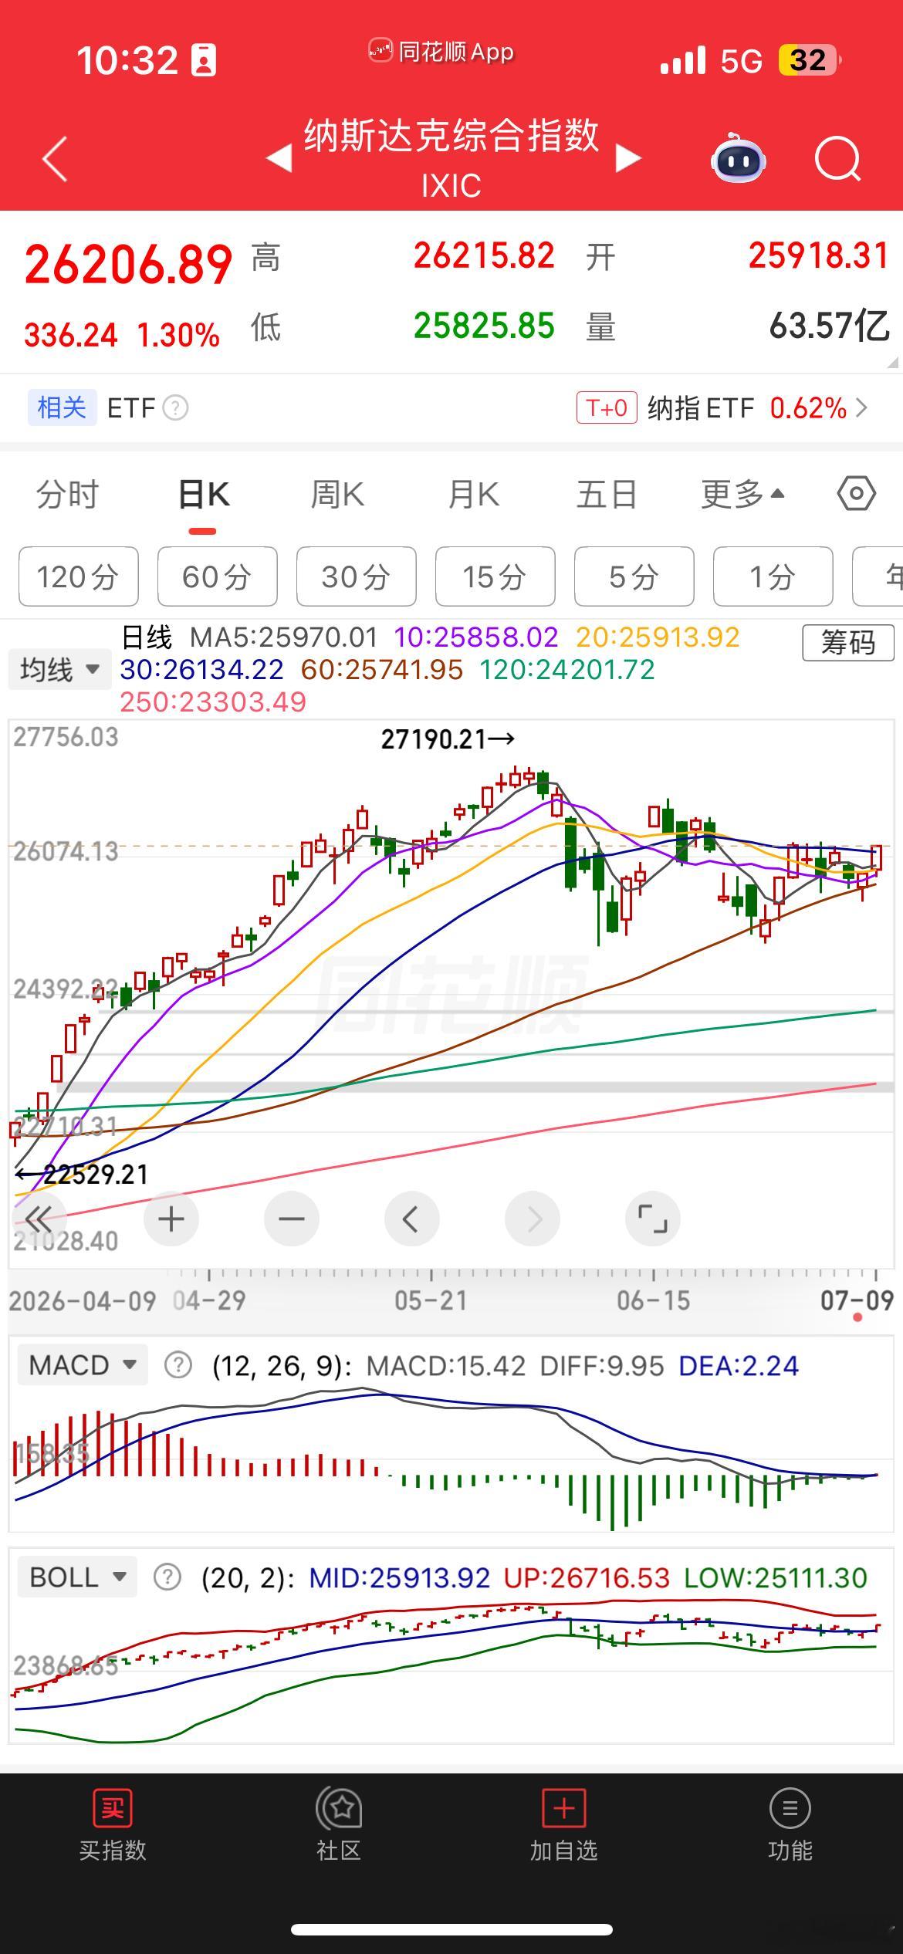The width and height of the screenshot is (903, 1954).
Task: Zoom in chart with plus button
Action: pyautogui.click(x=171, y=1219)
